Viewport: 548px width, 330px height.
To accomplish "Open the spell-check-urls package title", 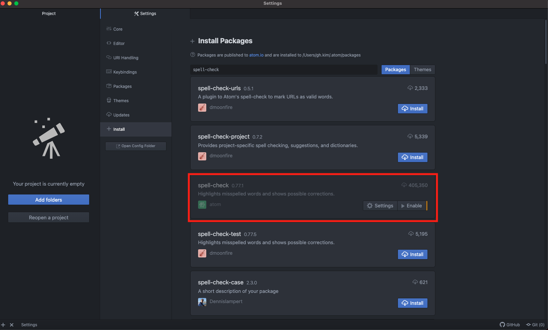I will click(219, 88).
